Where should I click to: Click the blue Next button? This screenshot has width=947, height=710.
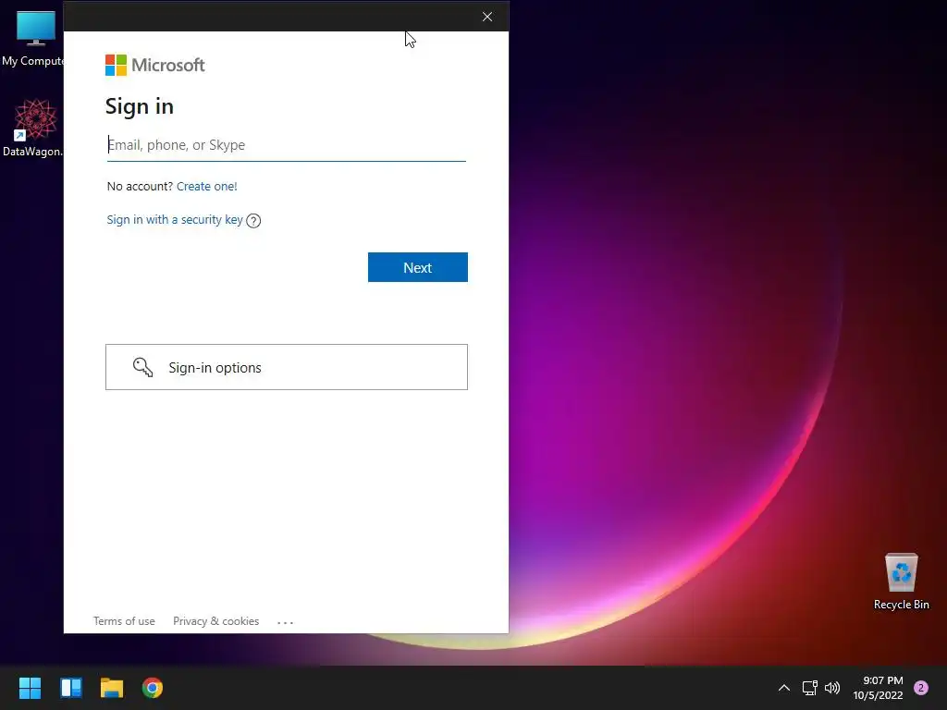(417, 267)
